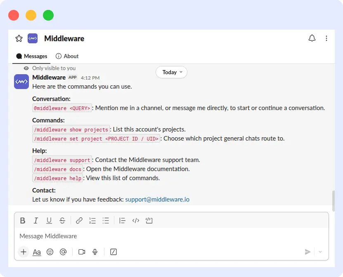The height and width of the screenshot is (277, 343).
Task: Click the @middleware <QUERY> code snippet
Action: tap(62, 108)
